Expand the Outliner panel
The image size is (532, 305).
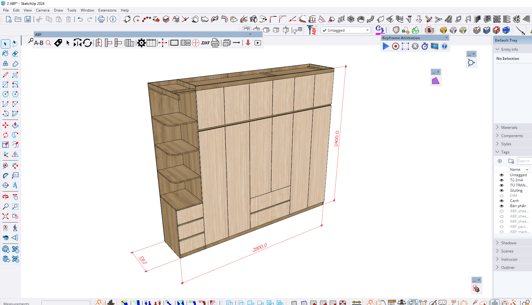pyautogui.click(x=508, y=268)
